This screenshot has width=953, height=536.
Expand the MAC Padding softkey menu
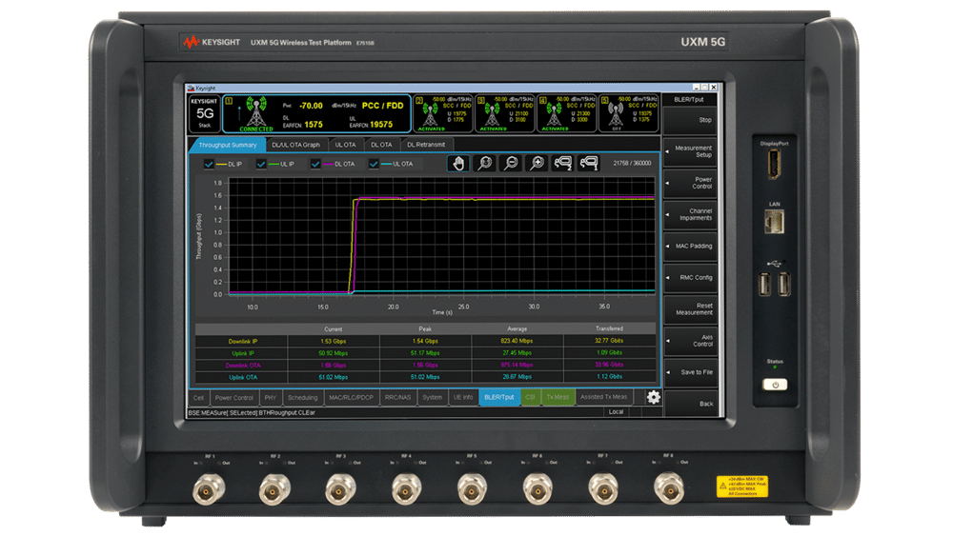tap(690, 246)
